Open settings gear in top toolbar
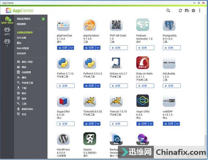208x160 pixels. coord(193,11)
